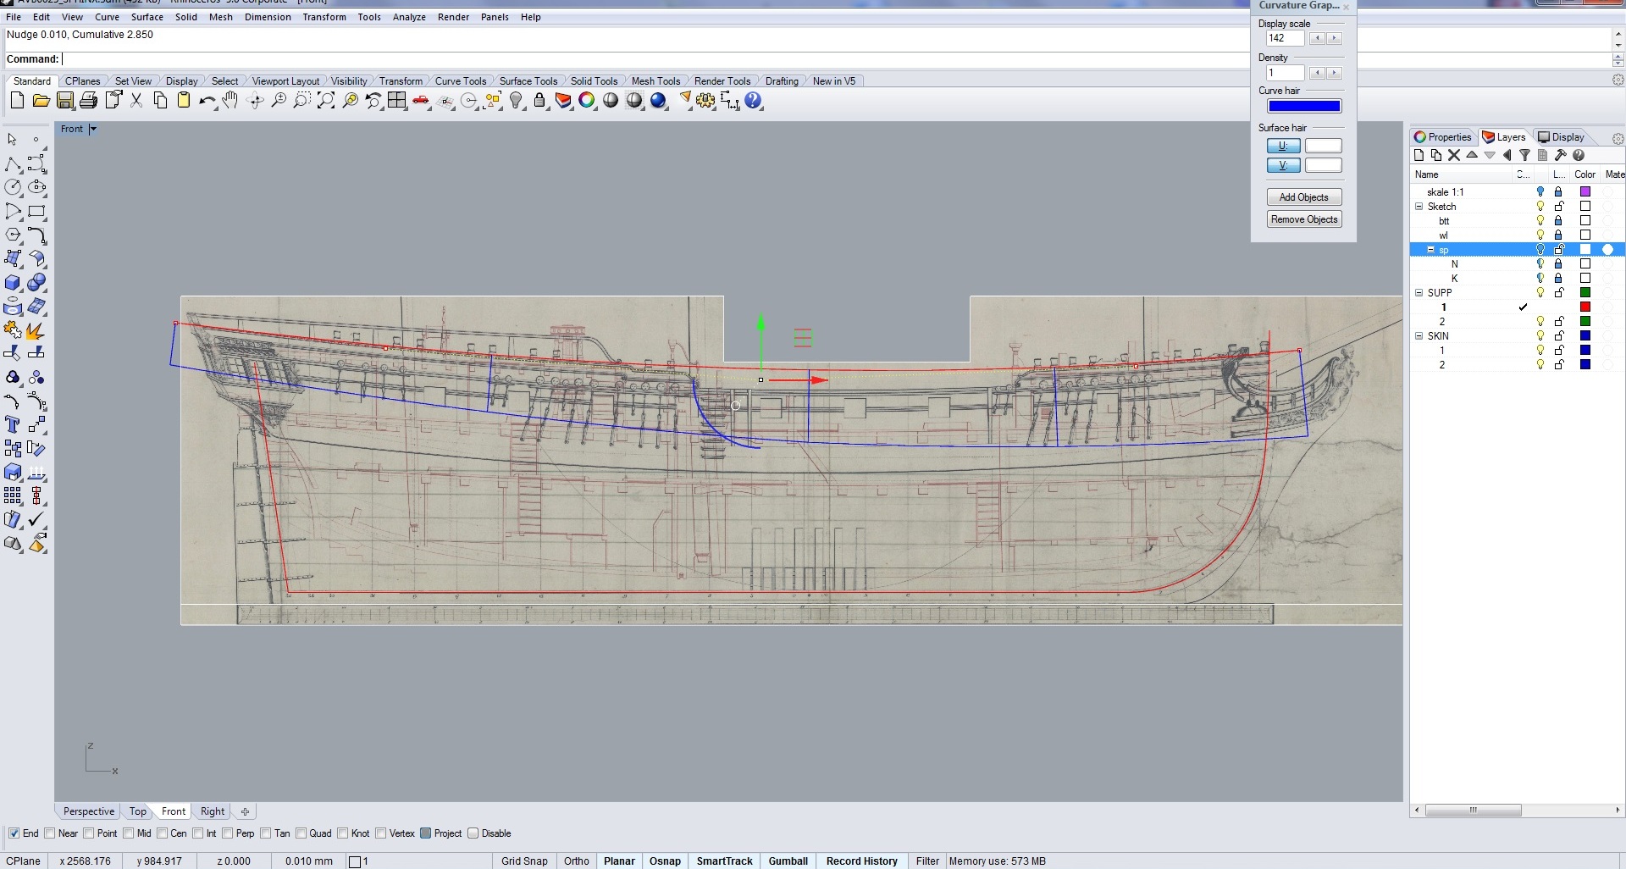Choose the Box solid tool
The width and height of the screenshot is (1626, 869).
coord(13,283)
